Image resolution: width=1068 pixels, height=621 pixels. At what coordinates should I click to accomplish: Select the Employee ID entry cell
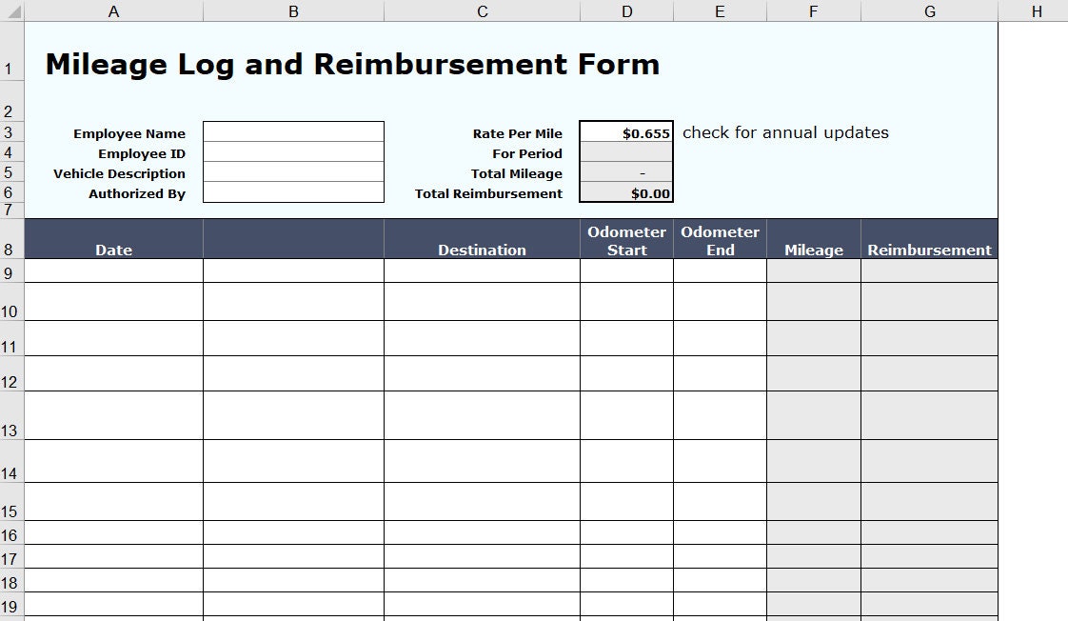293,153
